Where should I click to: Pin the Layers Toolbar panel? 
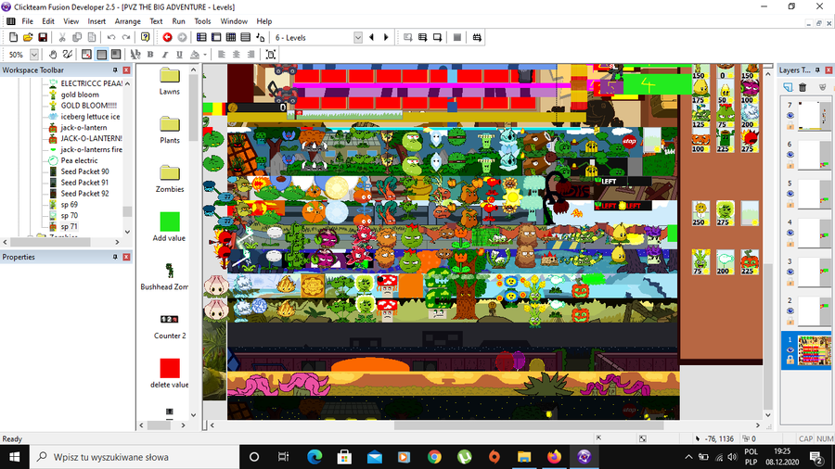[x=817, y=70]
